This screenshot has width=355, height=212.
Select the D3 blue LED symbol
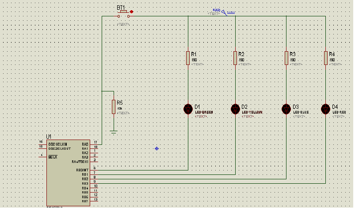[286, 109]
